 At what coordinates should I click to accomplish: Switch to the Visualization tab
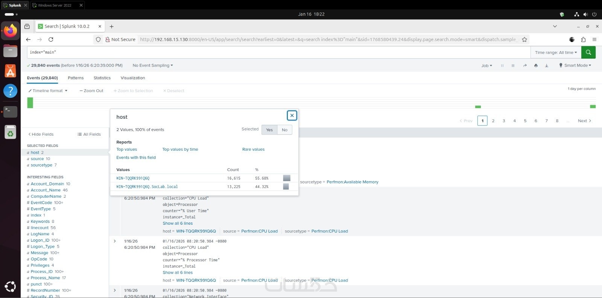click(x=133, y=78)
